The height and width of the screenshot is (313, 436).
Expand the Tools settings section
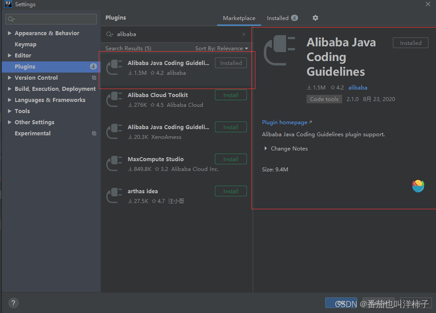[x=9, y=111]
